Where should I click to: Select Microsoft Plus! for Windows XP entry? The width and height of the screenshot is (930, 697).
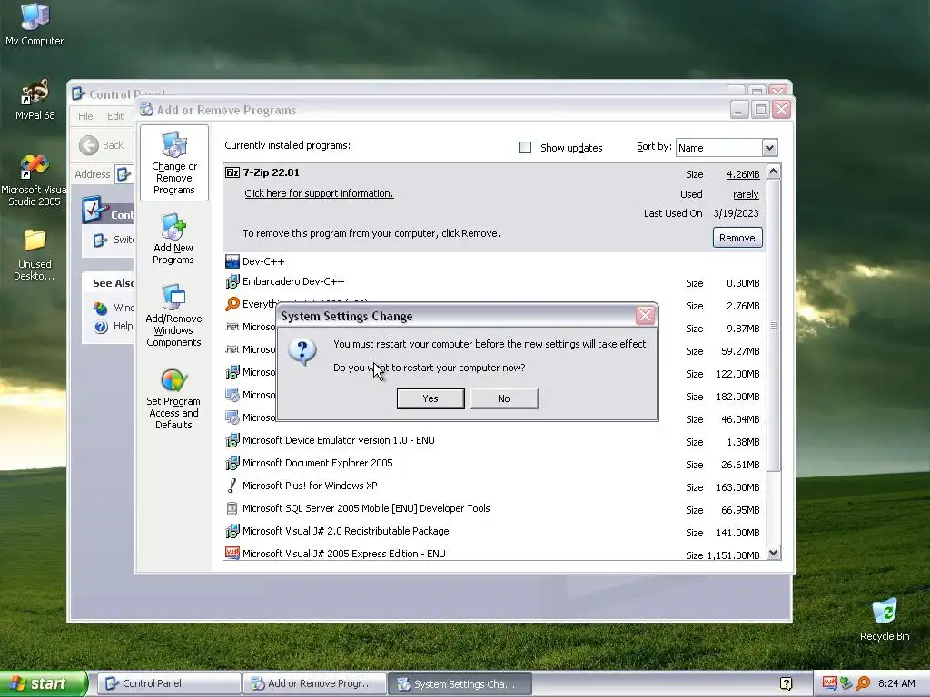[310, 486]
